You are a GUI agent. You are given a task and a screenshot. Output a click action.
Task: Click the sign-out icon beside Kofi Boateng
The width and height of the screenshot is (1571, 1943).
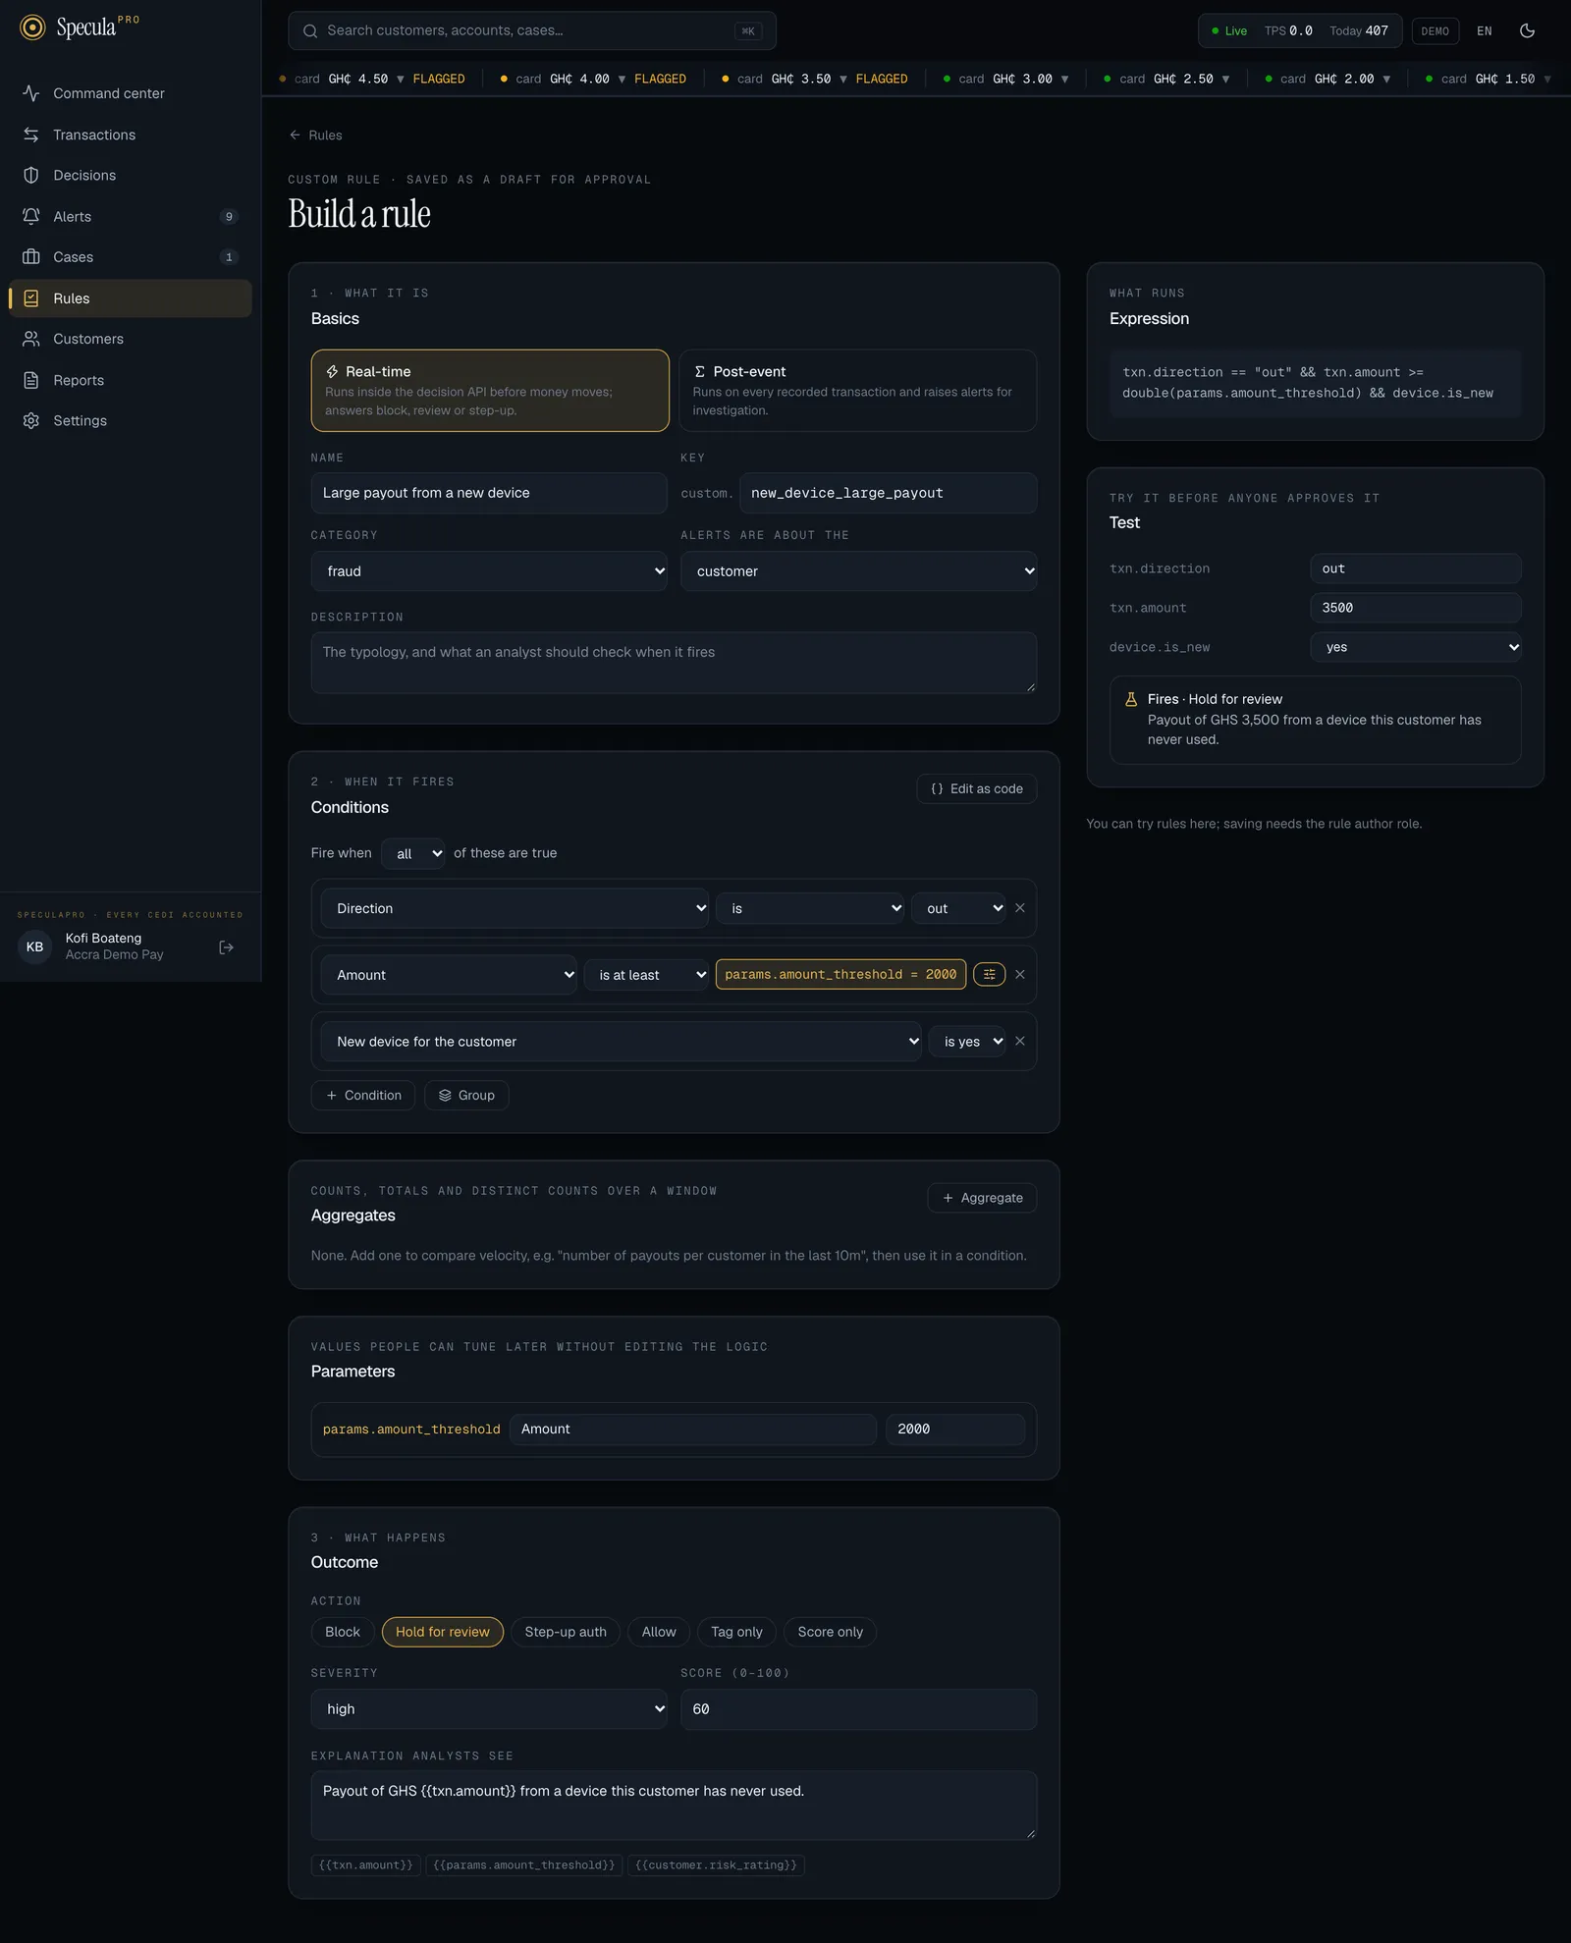(x=226, y=947)
